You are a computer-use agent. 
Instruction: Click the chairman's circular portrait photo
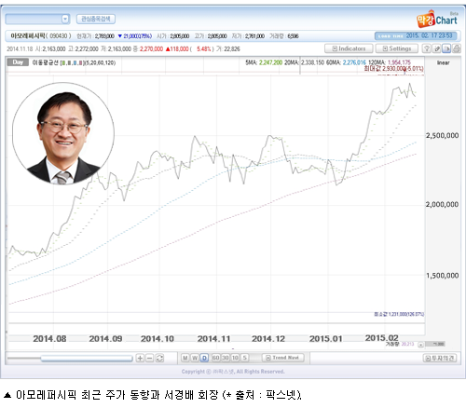pyautogui.click(x=63, y=133)
